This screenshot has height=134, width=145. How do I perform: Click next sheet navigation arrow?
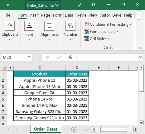pyautogui.click(x=17, y=129)
